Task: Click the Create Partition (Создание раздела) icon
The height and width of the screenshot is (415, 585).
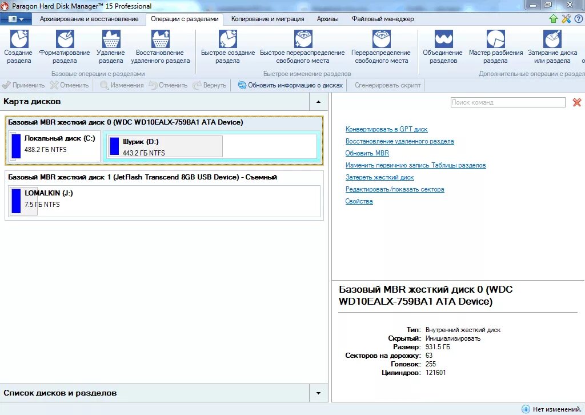Action: point(19,39)
